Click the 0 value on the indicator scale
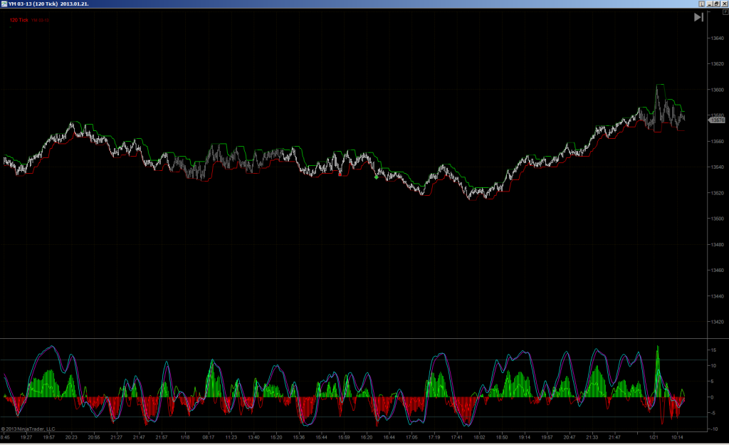Screen dimensions: 729x445 [712, 397]
